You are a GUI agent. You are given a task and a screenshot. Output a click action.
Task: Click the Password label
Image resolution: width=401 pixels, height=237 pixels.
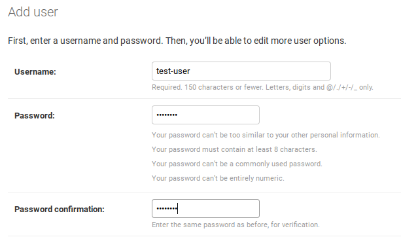pos(35,115)
